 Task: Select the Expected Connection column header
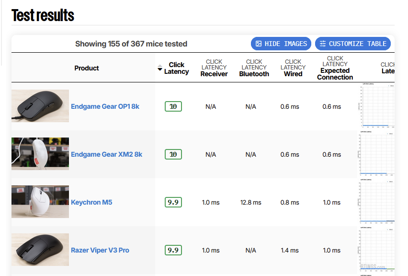pyautogui.click(x=335, y=68)
